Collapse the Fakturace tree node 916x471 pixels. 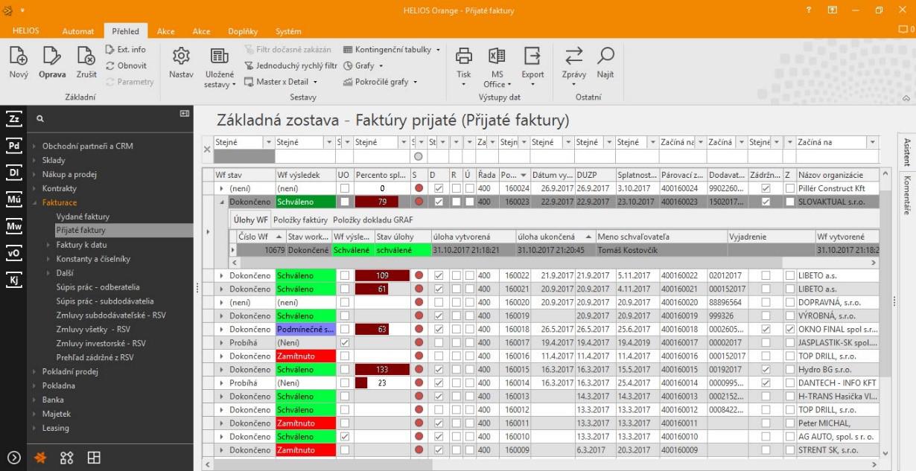click(x=34, y=202)
